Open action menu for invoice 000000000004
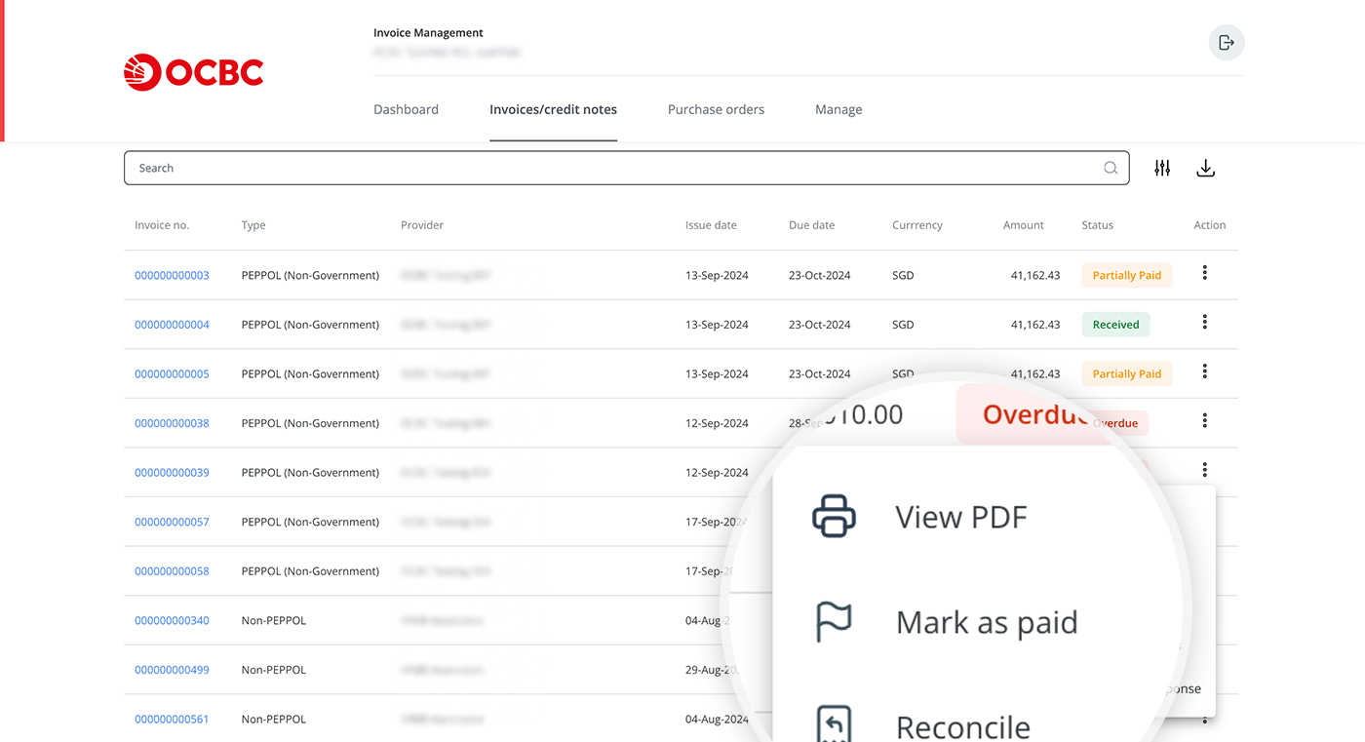Viewport: 1365px width, 742px height. pyautogui.click(x=1205, y=322)
